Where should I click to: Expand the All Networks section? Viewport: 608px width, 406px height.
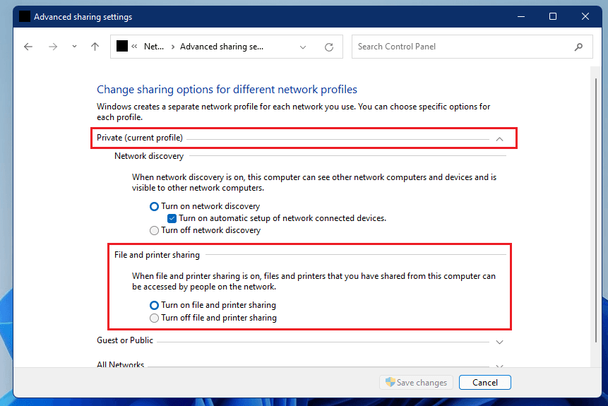pyautogui.click(x=499, y=366)
